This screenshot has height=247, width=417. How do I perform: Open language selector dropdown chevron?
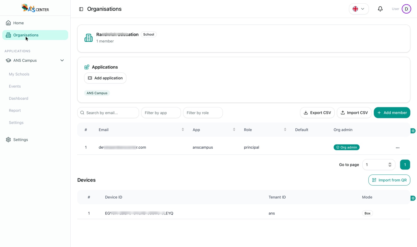(363, 9)
